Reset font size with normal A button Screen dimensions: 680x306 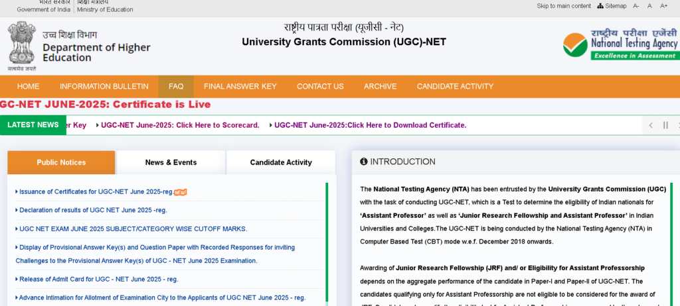(x=649, y=5)
